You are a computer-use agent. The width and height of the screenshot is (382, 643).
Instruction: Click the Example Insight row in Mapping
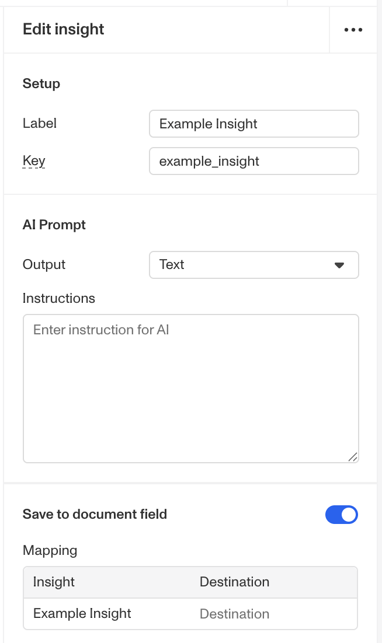[x=82, y=614]
